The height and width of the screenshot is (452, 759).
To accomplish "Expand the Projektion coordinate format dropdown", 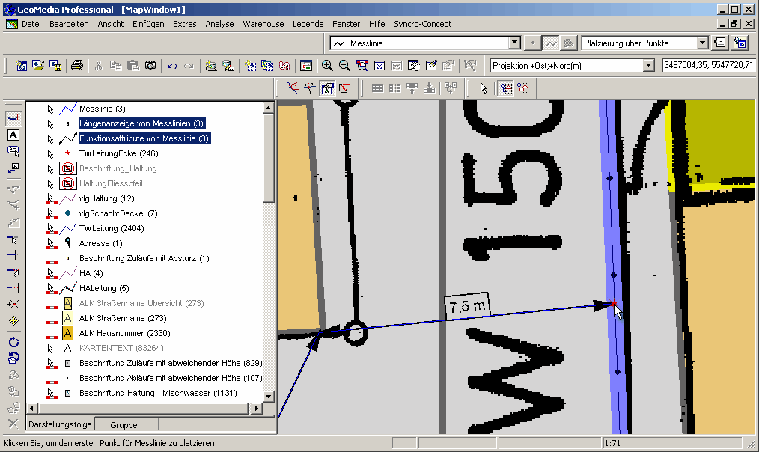I will 648,66.
